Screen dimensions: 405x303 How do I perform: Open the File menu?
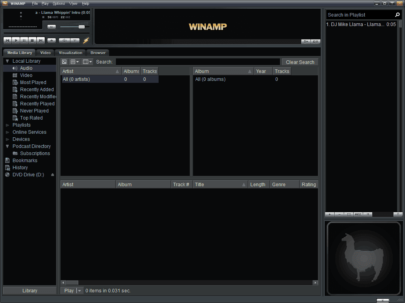35,4
